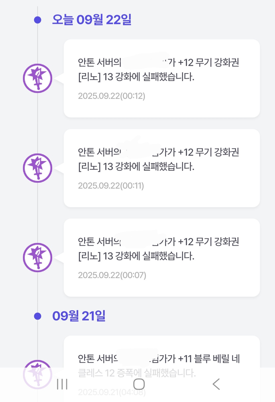Tap the weapon icon beside the 00:07 entry
Screen dimensions: 275x402
pyautogui.click(x=38, y=257)
